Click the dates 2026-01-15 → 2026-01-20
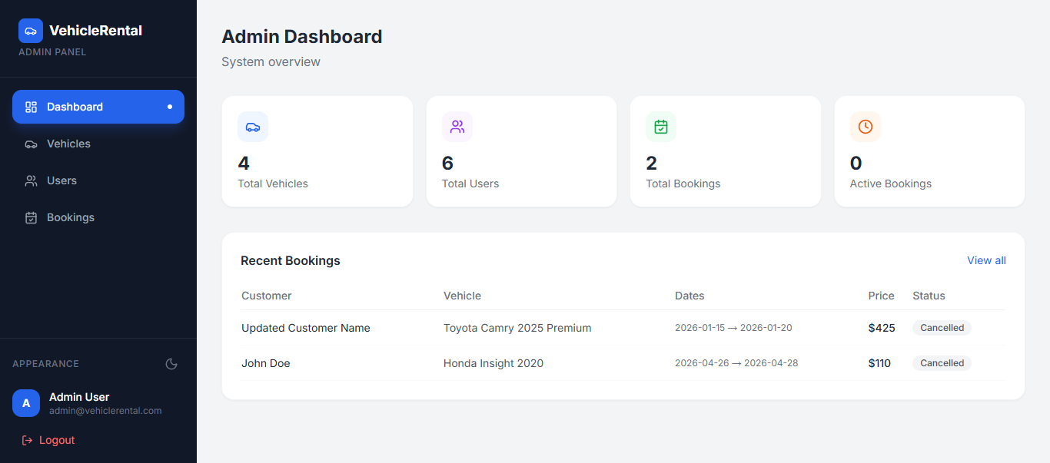This screenshot has width=1050, height=463. point(733,328)
